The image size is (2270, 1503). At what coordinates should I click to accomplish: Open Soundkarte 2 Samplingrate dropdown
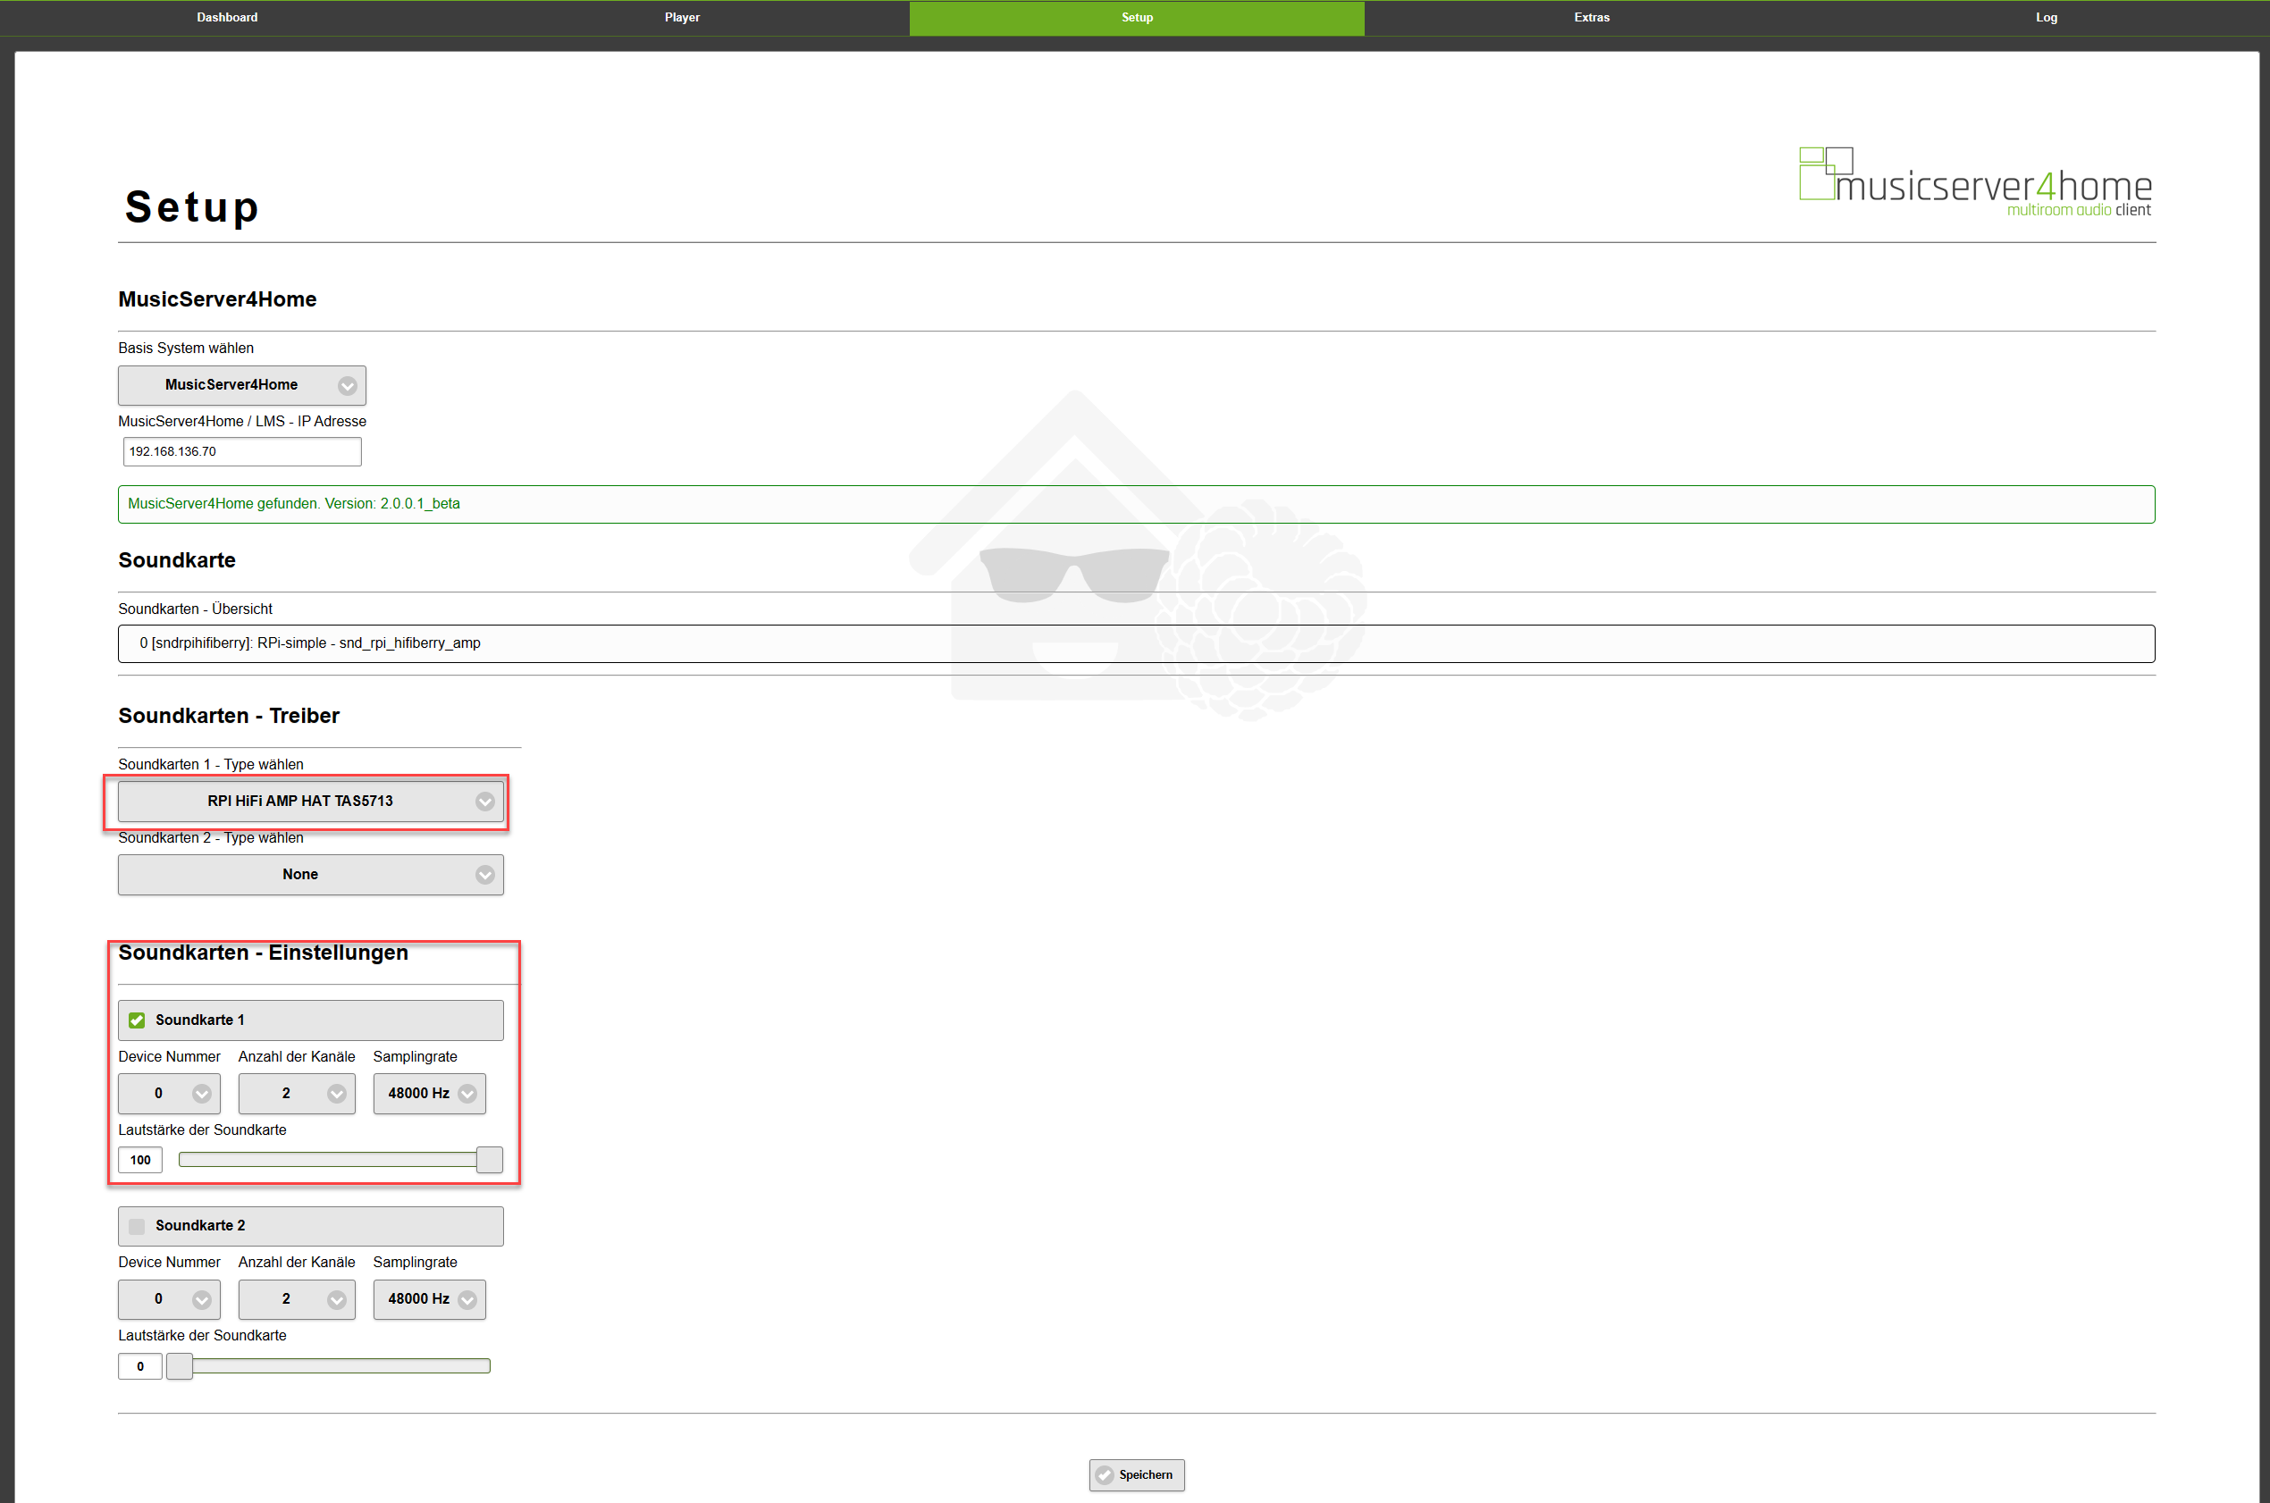[430, 1299]
